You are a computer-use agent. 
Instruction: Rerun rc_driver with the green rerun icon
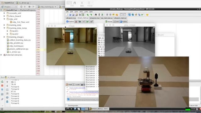coord(2,82)
